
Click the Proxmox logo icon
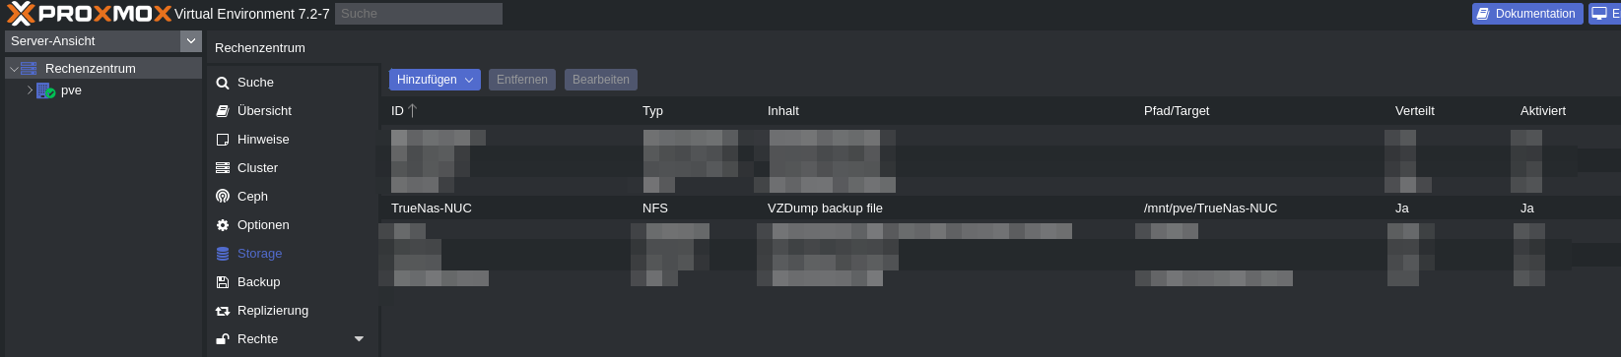click(x=21, y=13)
